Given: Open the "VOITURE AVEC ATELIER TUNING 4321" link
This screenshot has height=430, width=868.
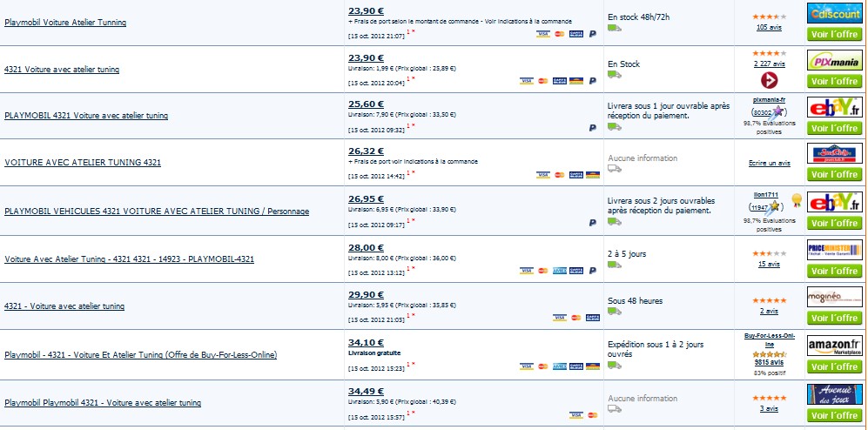Looking at the screenshot, I should point(83,163).
